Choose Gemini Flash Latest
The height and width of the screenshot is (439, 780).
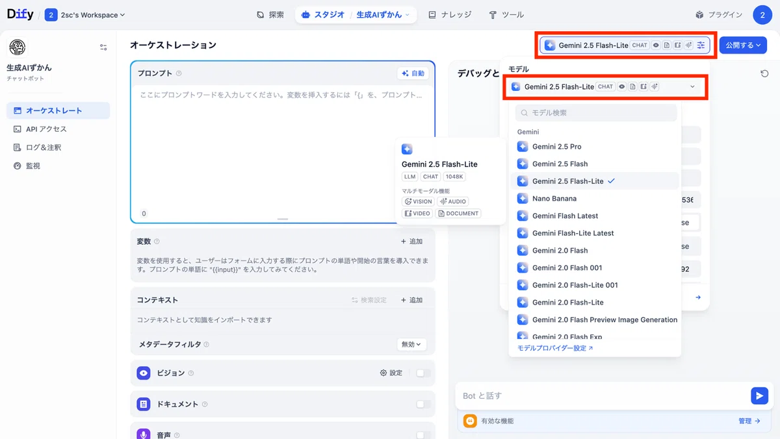click(596, 216)
